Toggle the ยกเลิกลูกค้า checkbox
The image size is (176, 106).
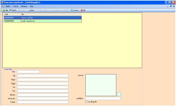pos(87,102)
